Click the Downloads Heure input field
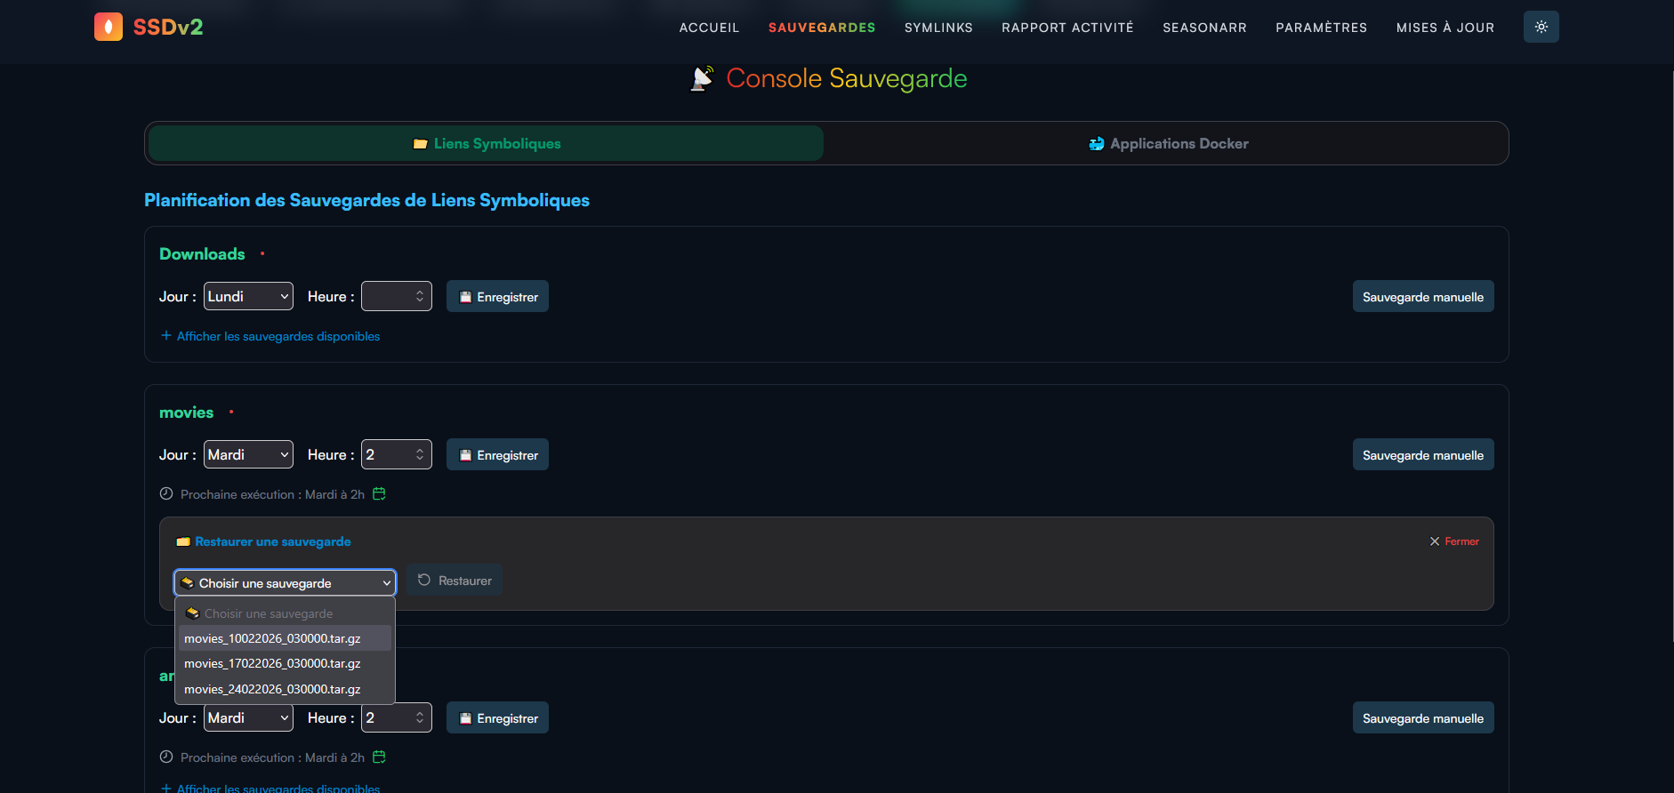1674x793 pixels. coord(388,297)
